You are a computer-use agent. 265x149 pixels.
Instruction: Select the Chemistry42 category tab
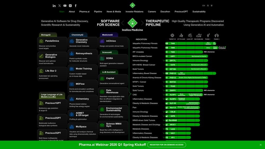[78, 35]
